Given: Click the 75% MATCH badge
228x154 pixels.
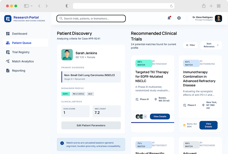Looking at the screenshot, I should point(144,145).
